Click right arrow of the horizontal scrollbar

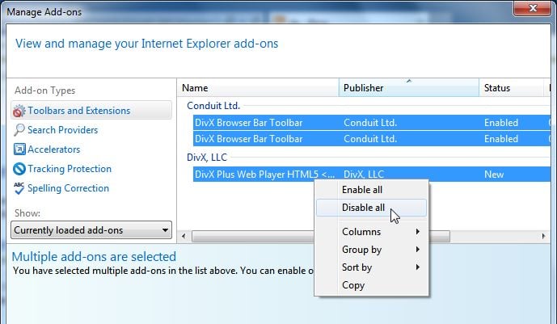(x=543, y=236)
